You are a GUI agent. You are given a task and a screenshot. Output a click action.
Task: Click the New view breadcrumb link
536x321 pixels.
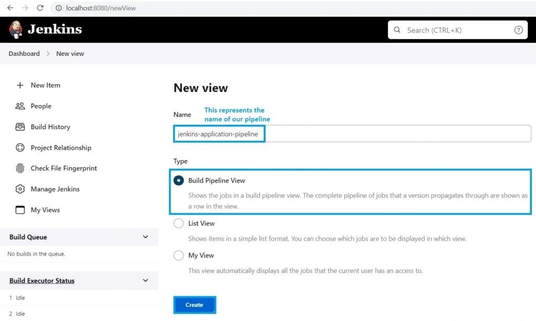(70, 54)
